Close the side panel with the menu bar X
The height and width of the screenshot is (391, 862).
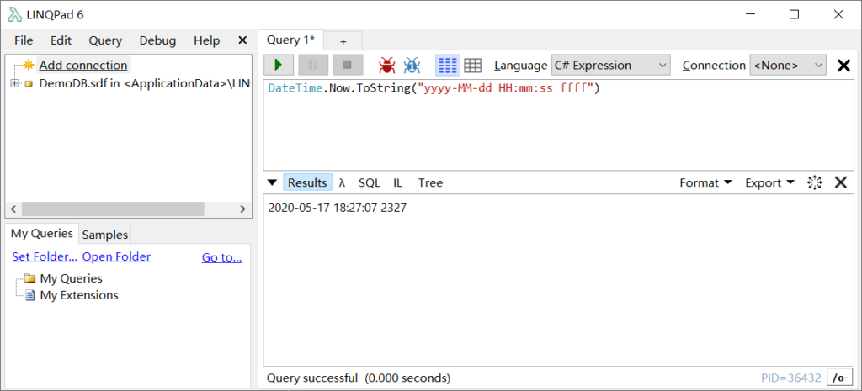(242, 40)
